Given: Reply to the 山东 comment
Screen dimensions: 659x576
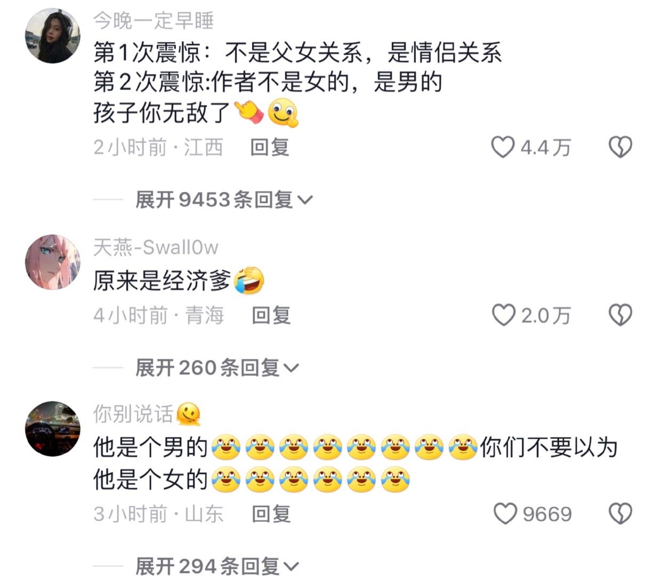Looking at the screenshot, I should coord(271,514).
